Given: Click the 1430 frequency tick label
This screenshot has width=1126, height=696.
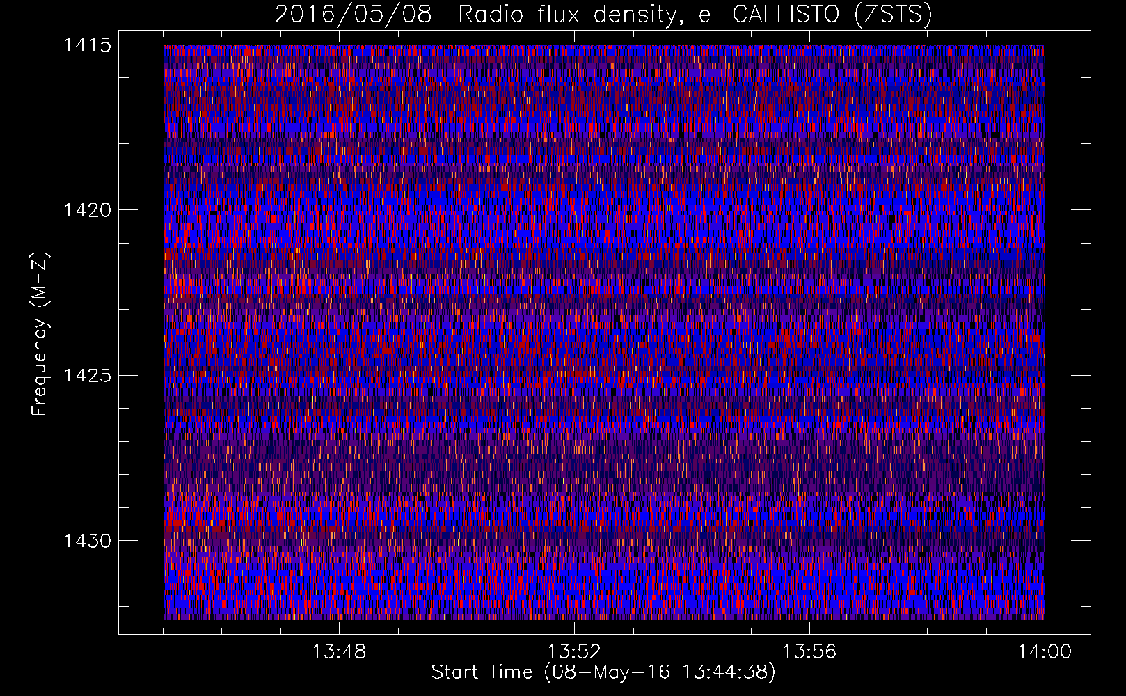Looking at the screenshot, I should tap(88, 541).
